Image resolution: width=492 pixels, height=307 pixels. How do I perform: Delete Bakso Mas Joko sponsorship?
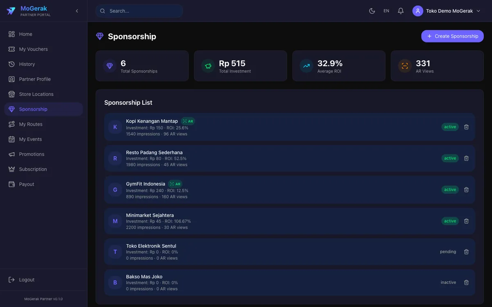466,282
